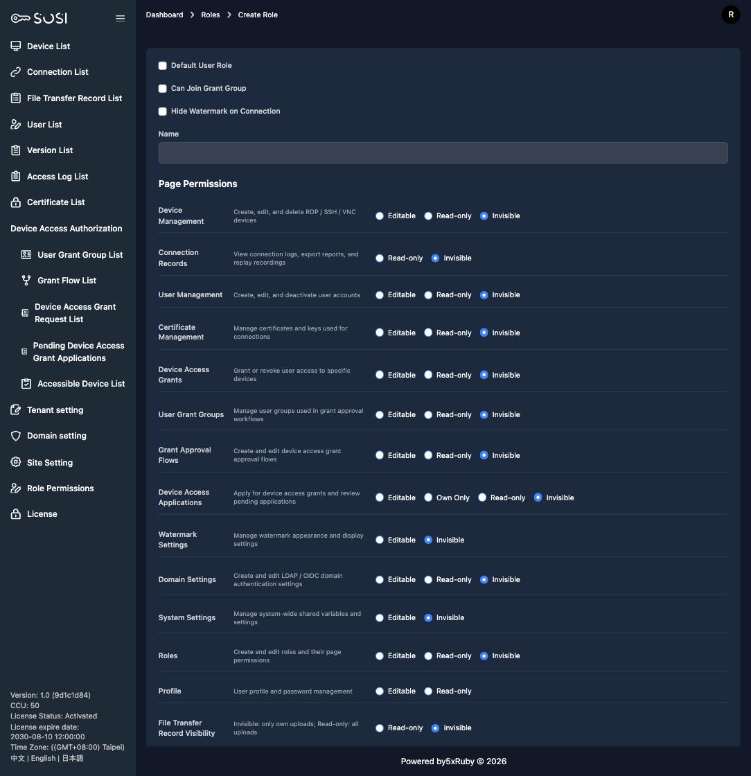Viewport: 751px width, 776px height.
Task: Click the Roles breadcrumb link
Action: pyautogui.click(x=210, y=15)
